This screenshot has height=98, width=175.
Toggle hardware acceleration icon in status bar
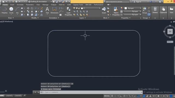click(x=171, y=96)
